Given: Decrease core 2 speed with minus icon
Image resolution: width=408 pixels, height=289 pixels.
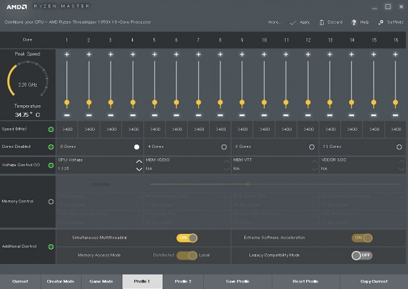Looking at the screenshot, I should coord(89,115).
